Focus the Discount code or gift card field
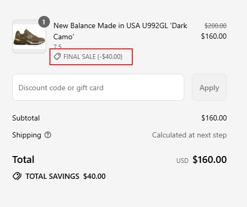The image size is (247, 207). click(x=98, y=88)
